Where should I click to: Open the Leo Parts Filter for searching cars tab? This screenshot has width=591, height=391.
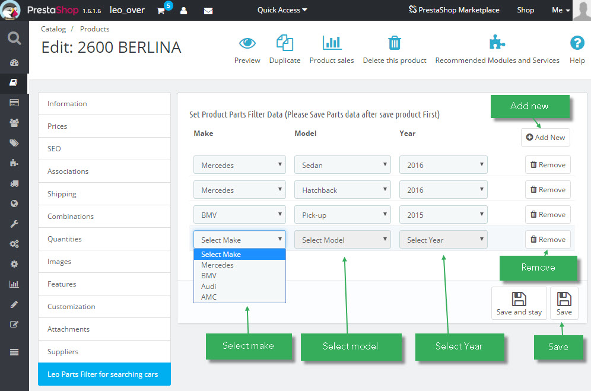click(x=104, y=374)
